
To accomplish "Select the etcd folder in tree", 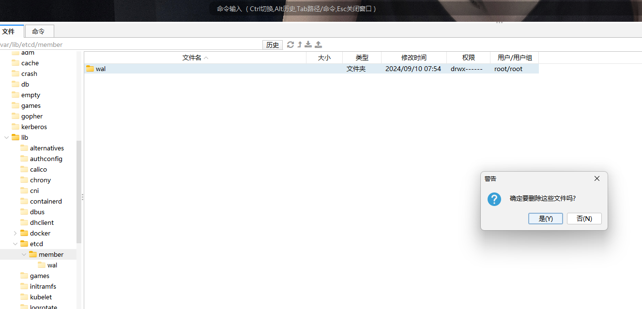I will [36, 244].
